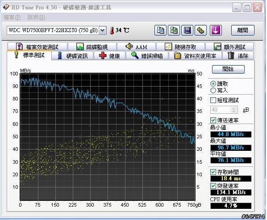Open the 額外測試 tab
Viewport: 267px width, 220px height.
click(229, 46)
